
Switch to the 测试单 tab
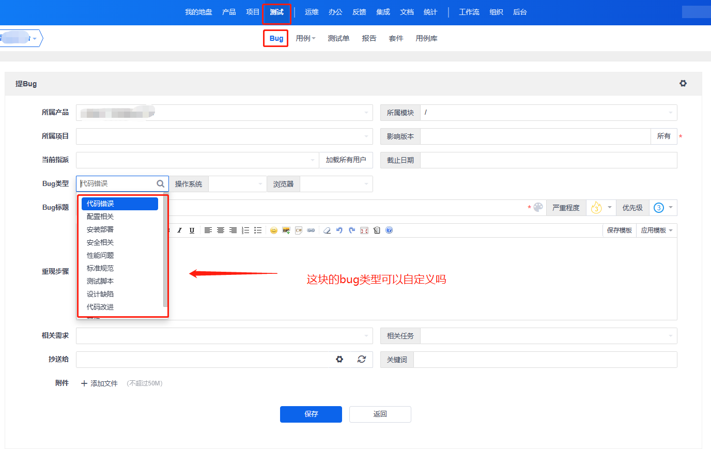338,38
